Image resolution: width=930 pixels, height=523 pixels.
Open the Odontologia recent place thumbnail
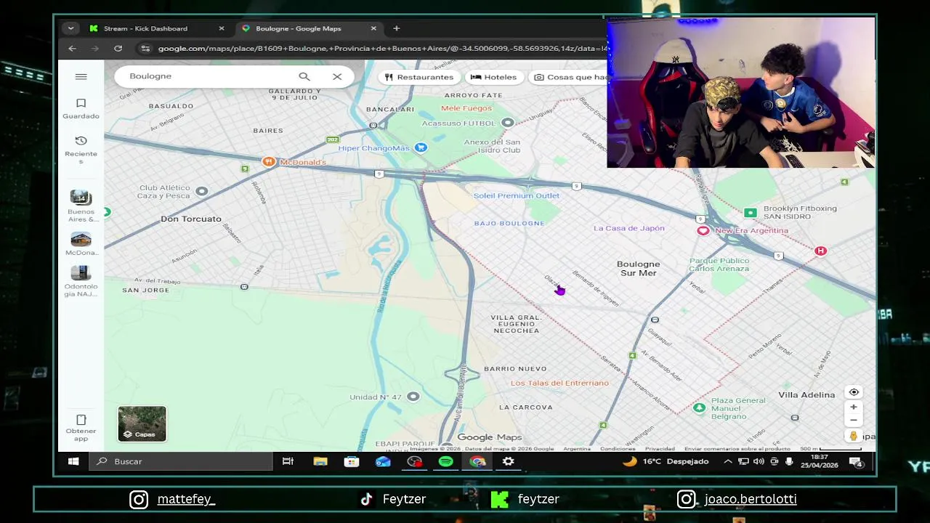(81, 272)
